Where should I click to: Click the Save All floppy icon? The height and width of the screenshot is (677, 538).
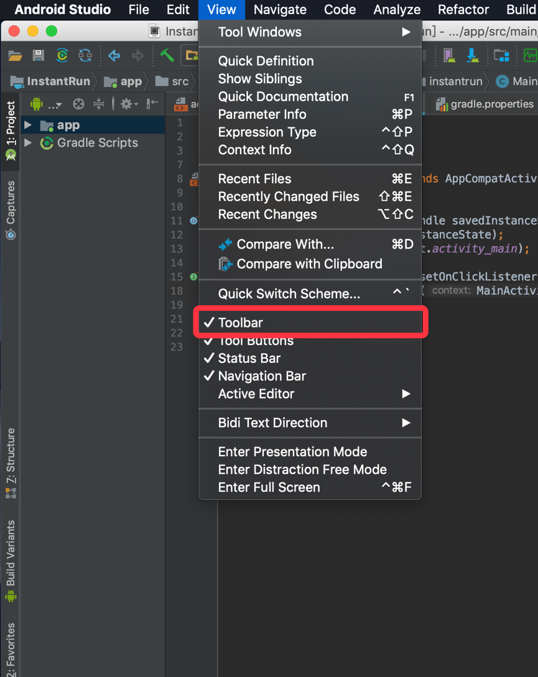39,55
